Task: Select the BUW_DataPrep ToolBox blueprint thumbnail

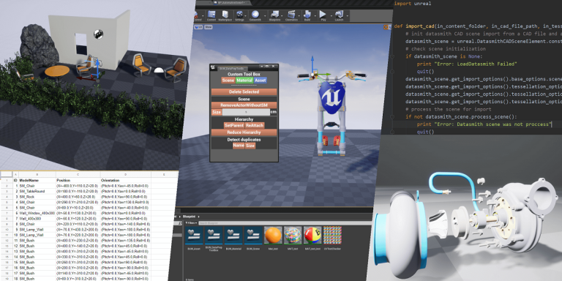Action: 214,236
